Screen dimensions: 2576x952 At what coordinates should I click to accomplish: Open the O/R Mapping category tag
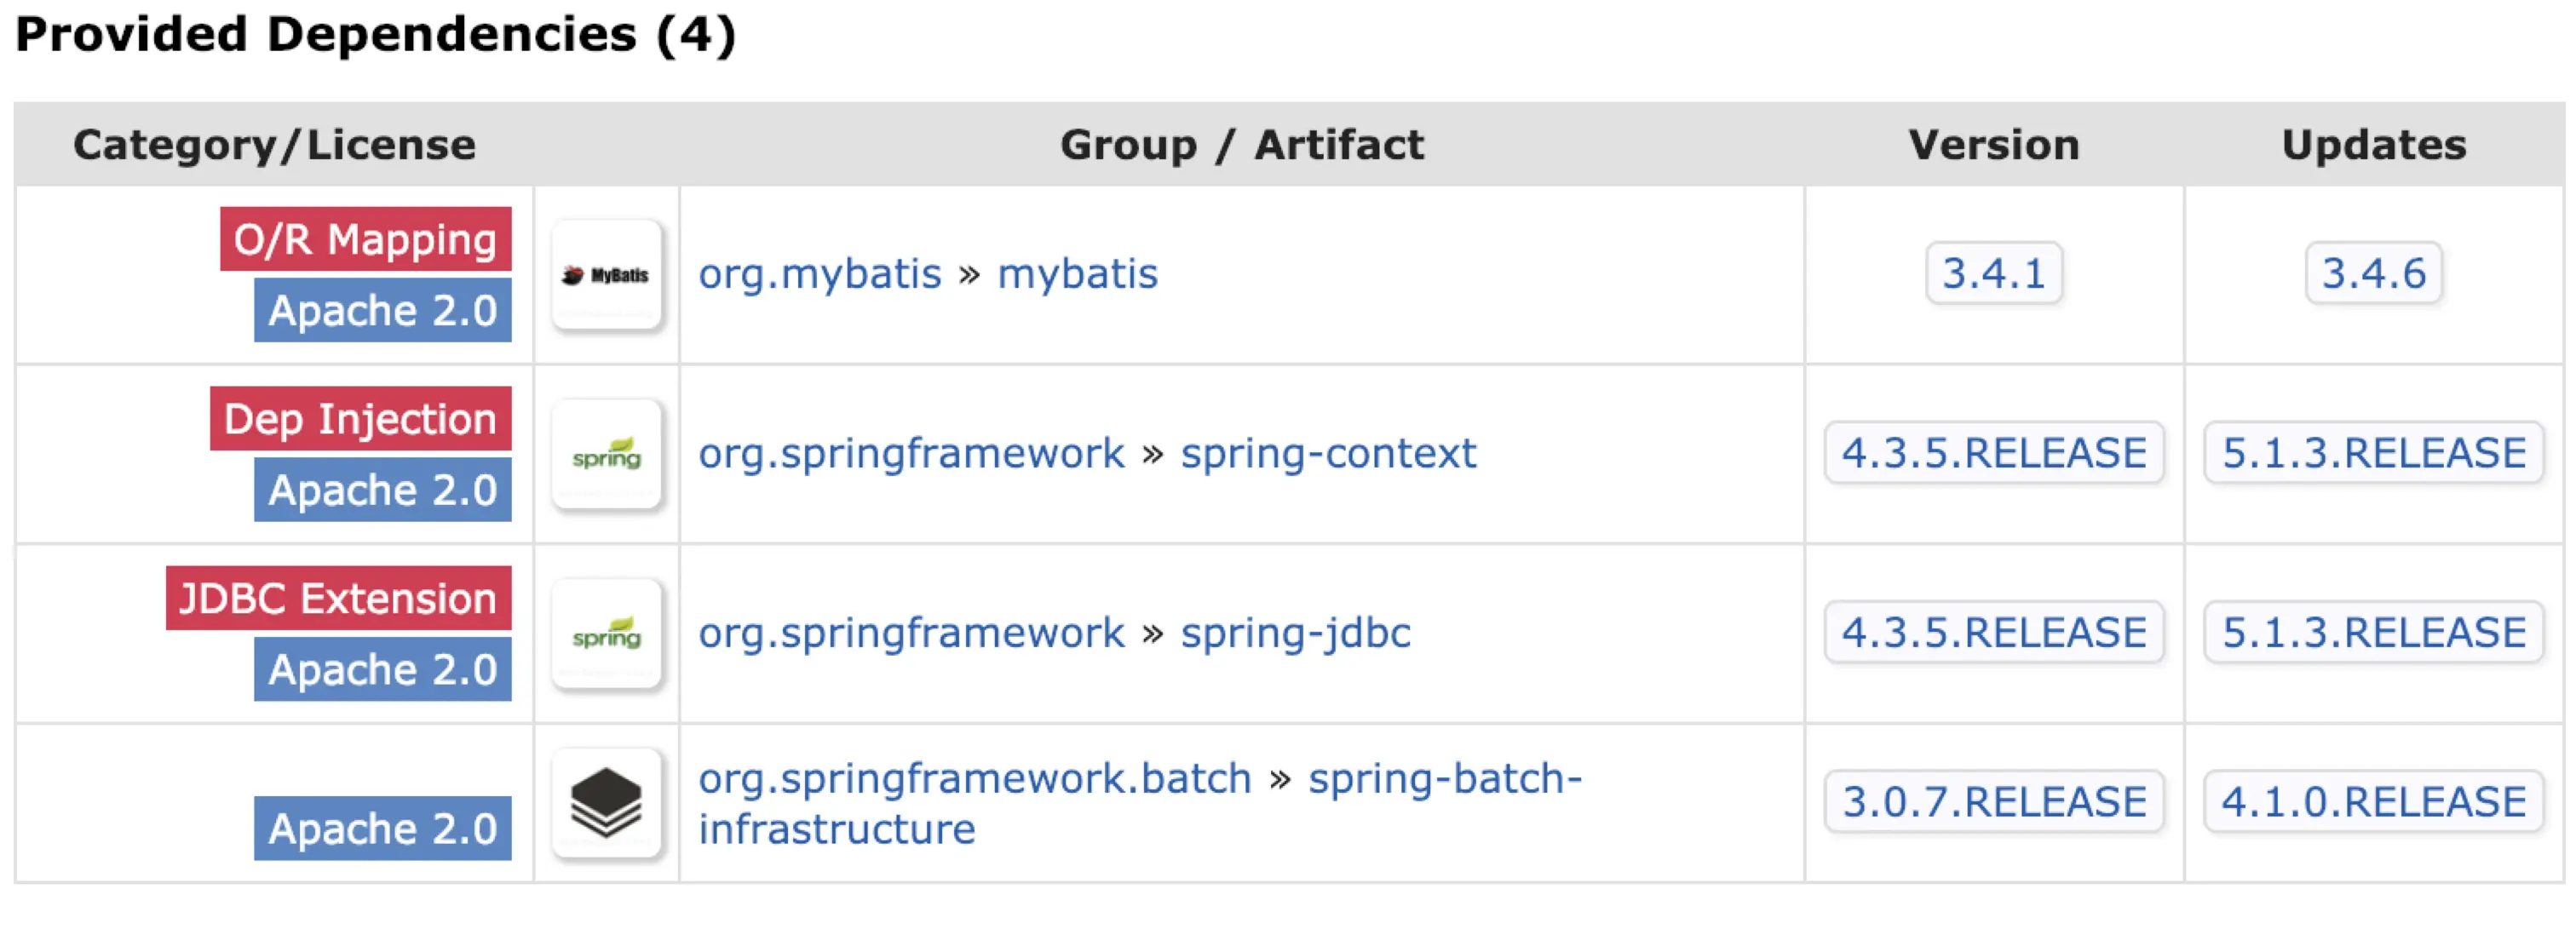(365, 239)
